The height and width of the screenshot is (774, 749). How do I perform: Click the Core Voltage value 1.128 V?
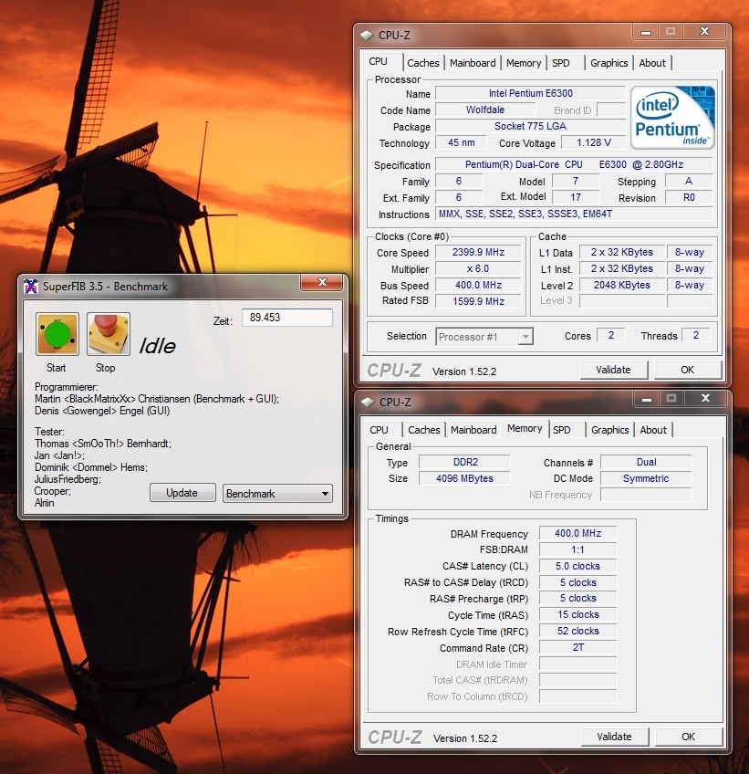pos(594,142)
